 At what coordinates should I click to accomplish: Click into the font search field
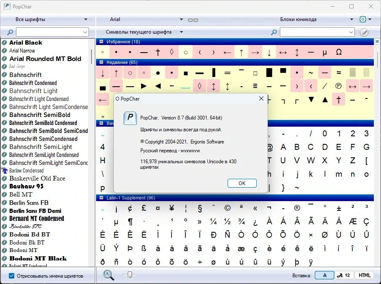point(49,32)
